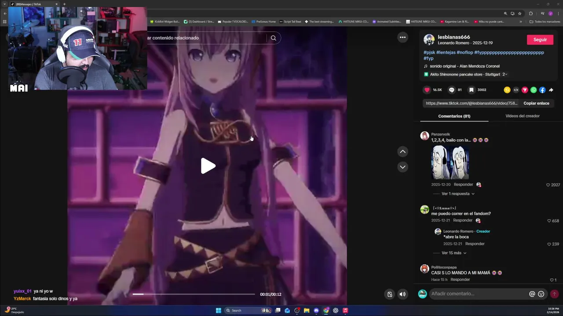Click the 'contenido relacionado' search field
This screenshot has width=563, height=316.
(x=207, y=38)
